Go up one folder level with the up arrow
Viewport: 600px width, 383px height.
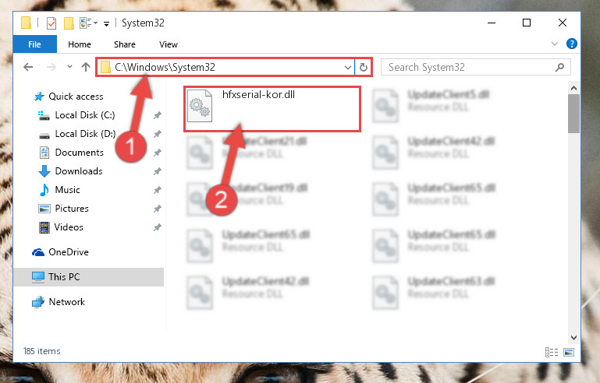click(86, 67)
